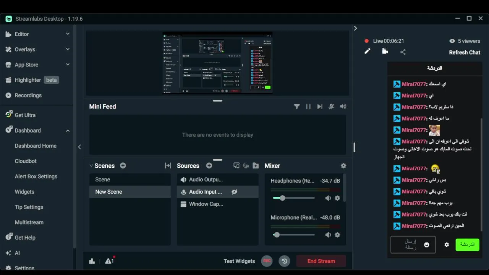Select New Scene in Scenes list
The image size is (489, 275).
pyautogui.click(x=130, y=192)
